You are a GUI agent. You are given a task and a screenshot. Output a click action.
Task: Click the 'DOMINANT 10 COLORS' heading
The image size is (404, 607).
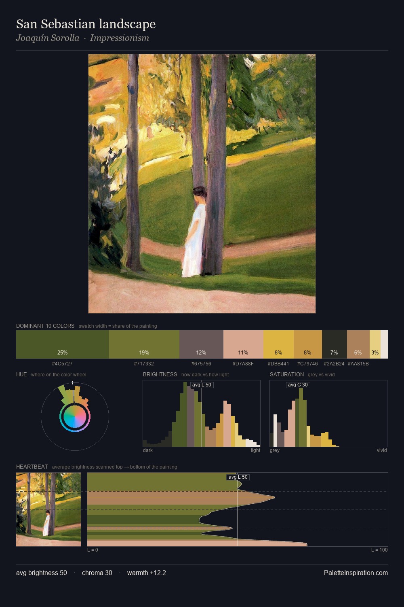[x=45, y=326]
